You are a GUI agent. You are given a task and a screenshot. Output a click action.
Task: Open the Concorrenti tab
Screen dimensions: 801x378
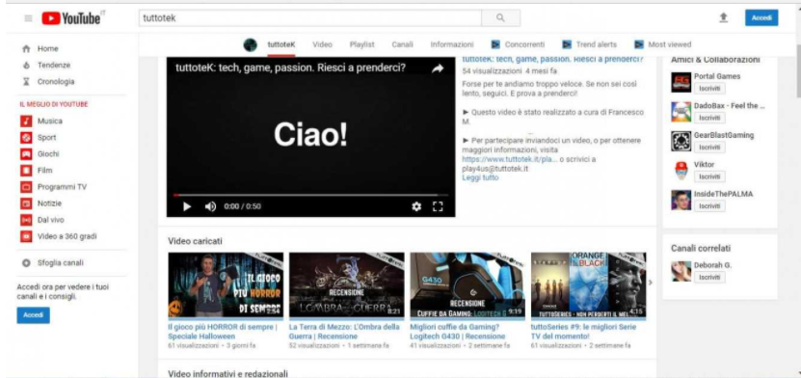coord(518,45)
